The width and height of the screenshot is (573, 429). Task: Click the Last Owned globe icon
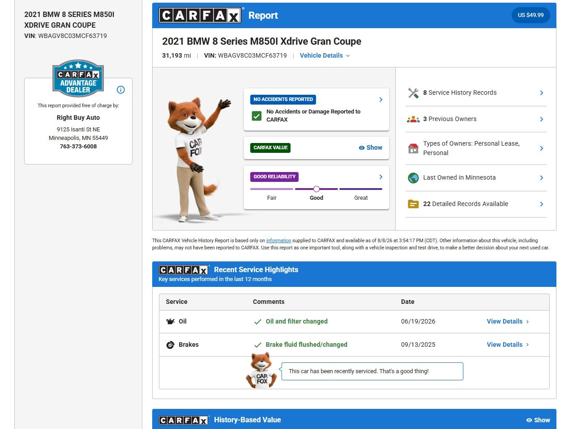pyautogui.click(x=413, y=178)
